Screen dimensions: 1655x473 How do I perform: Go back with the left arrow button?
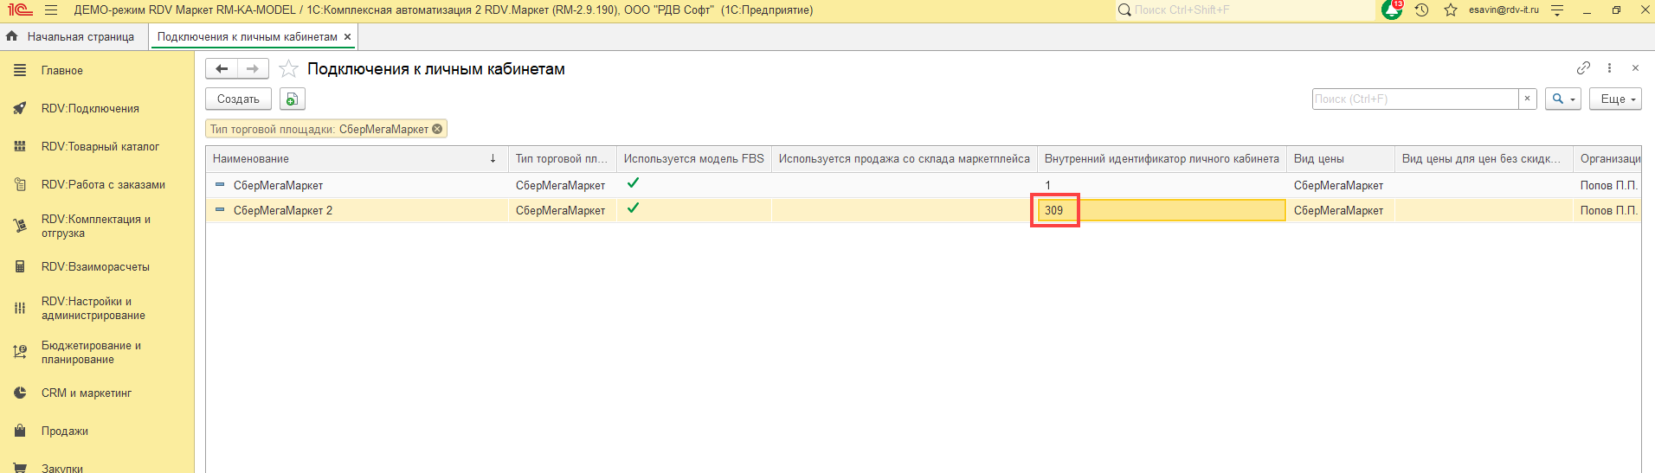(x=222, y=68)
